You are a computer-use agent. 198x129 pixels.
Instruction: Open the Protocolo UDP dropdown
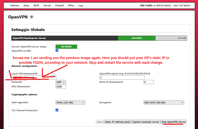pyautogui.click(x=61, y=82)
